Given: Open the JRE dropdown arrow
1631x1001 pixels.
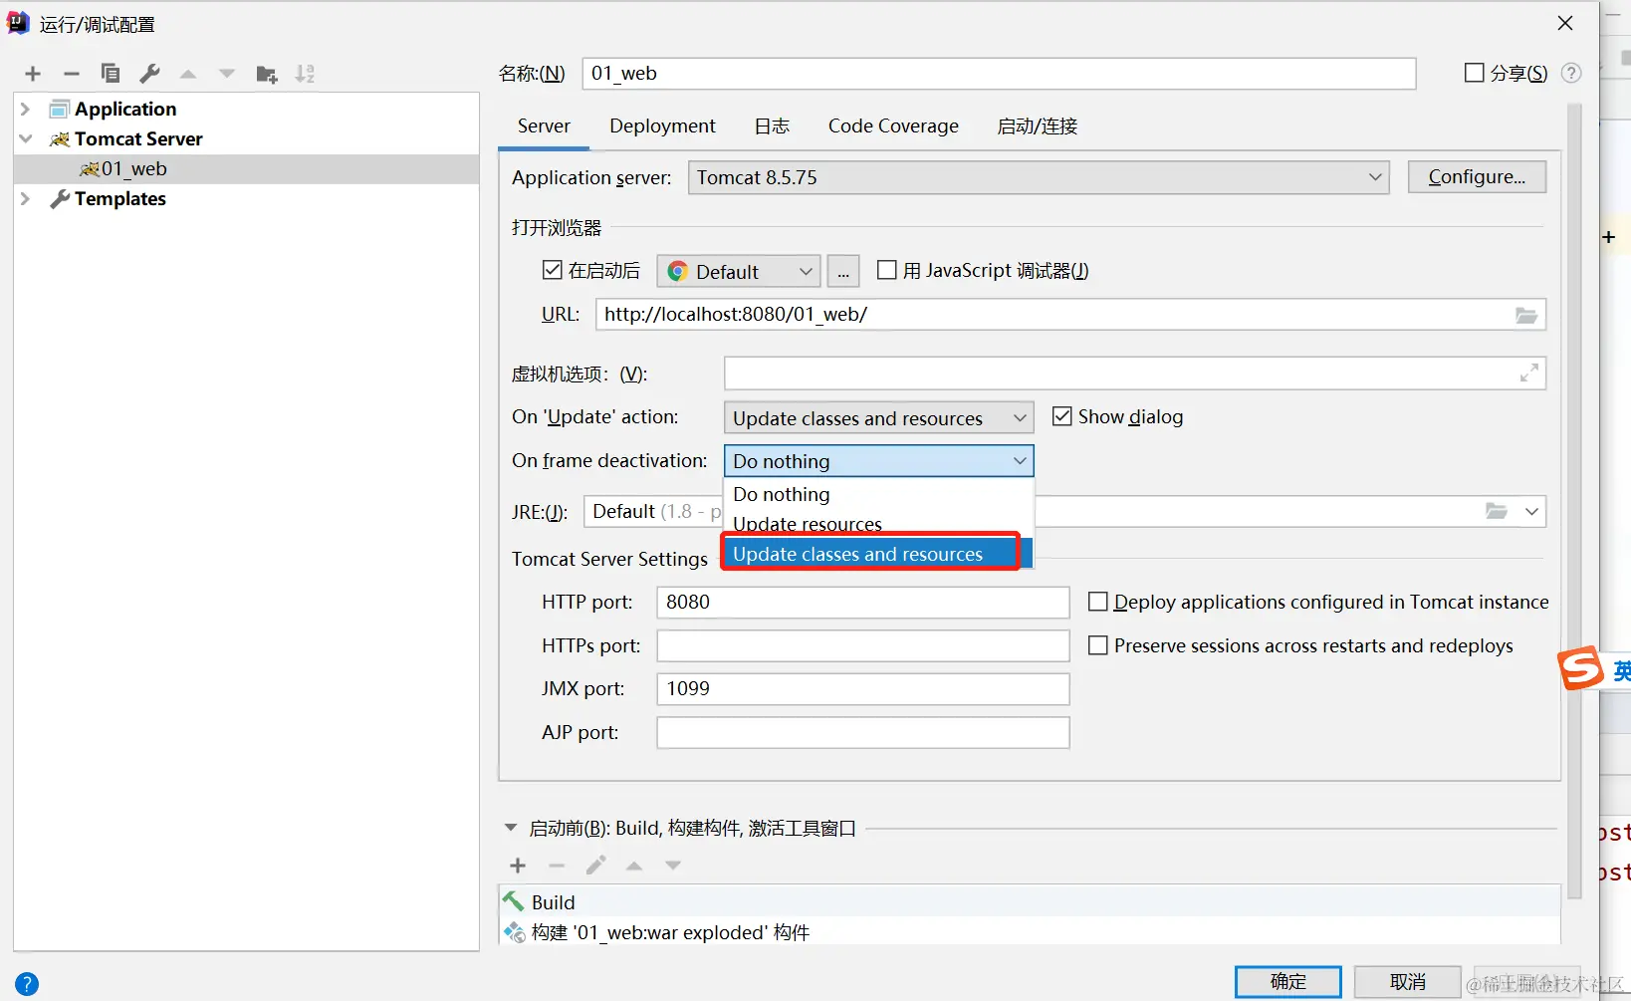Looking at the screenshot, I should [1531, 511].
